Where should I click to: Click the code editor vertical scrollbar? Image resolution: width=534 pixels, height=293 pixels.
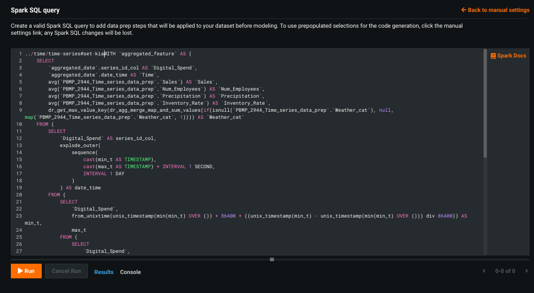485,103
